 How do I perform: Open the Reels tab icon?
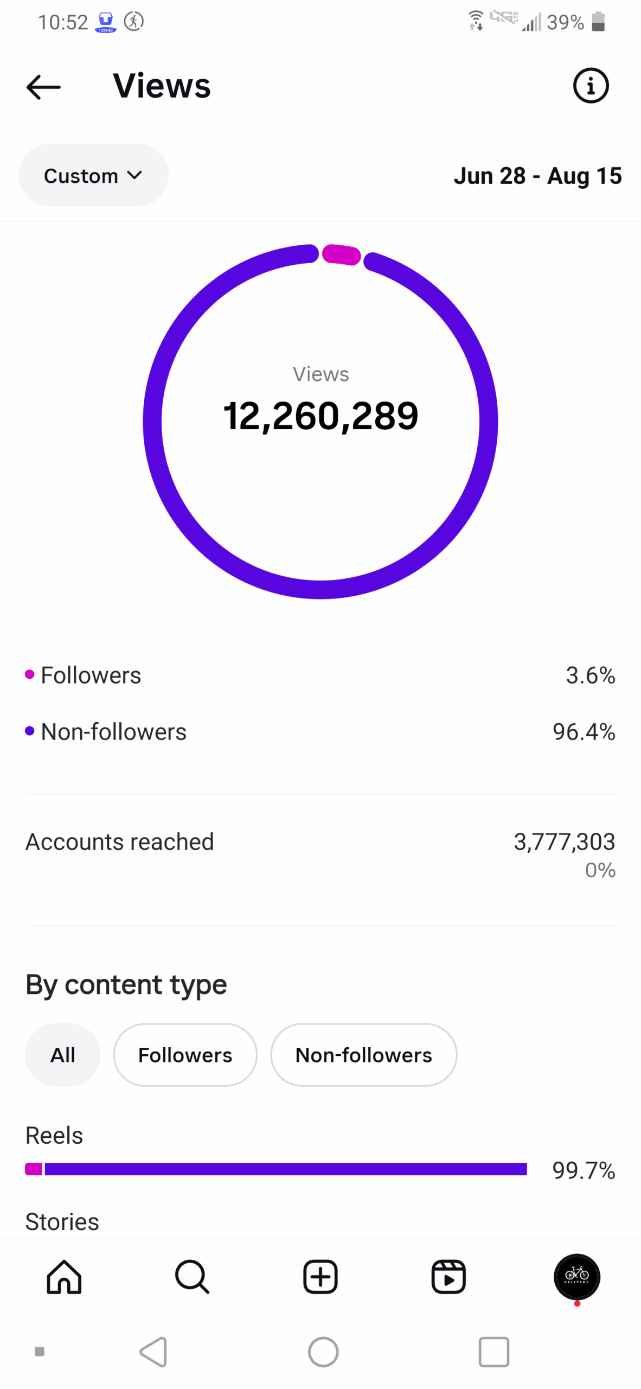448,1277
